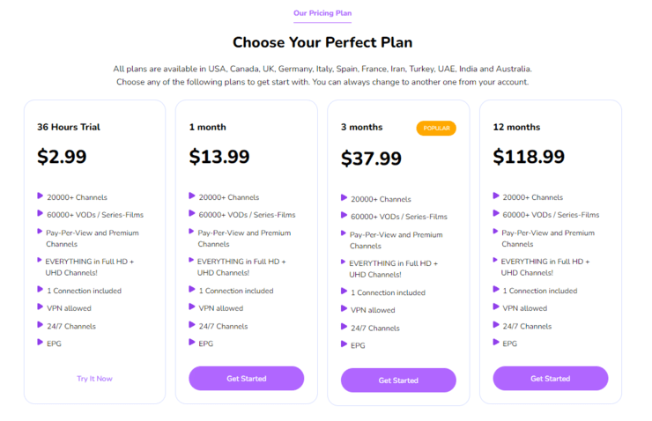Image resolution: width=652 pixels, height=421 pixels.
Task: Click the EPG arrow icon in 1 month plan
Action: pos(192,343)
